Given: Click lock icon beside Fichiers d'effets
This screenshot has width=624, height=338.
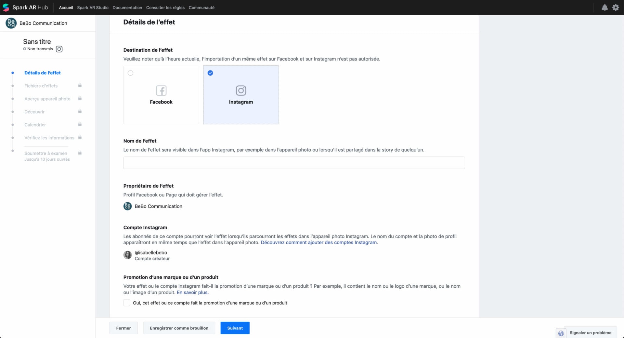Looking at the screenshot, I should 80,85.
